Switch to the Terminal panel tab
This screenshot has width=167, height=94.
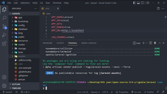[73, 43]
